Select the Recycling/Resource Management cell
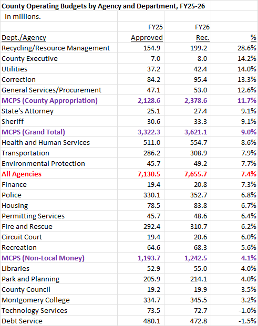 pos(56,48)
